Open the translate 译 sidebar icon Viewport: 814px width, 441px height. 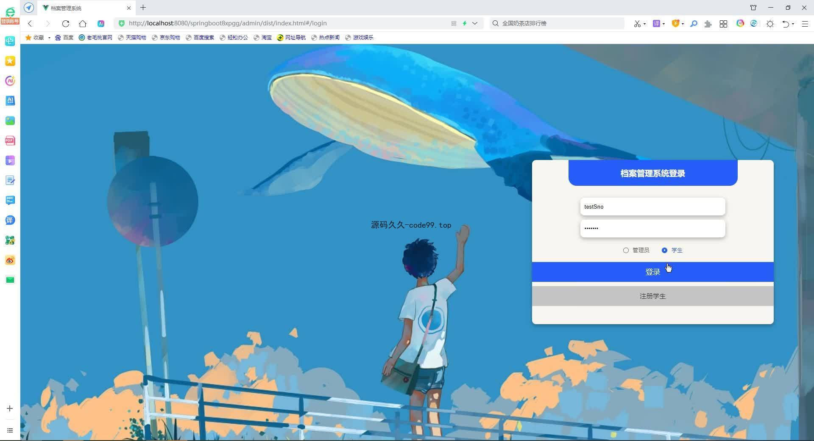pyautogui.click(x=10, y=220)
